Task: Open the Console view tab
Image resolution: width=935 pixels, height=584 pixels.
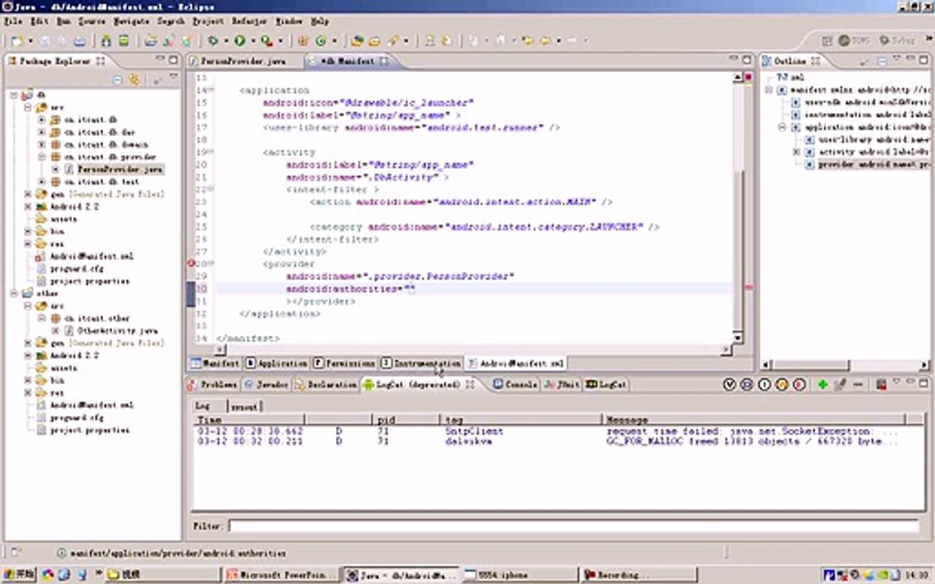Action: click(x=516, y=384)
